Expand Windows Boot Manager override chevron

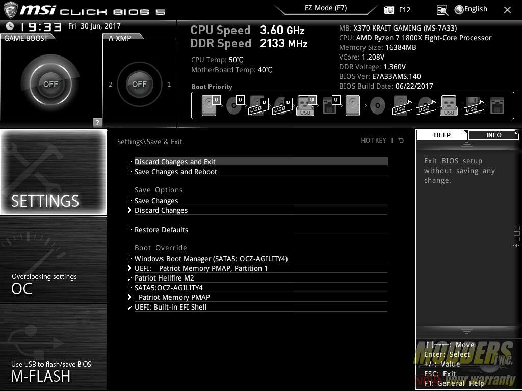coord(129,258)
